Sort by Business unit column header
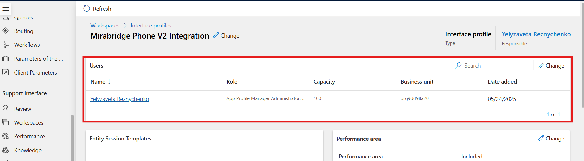584x161 pixels. 417,81
